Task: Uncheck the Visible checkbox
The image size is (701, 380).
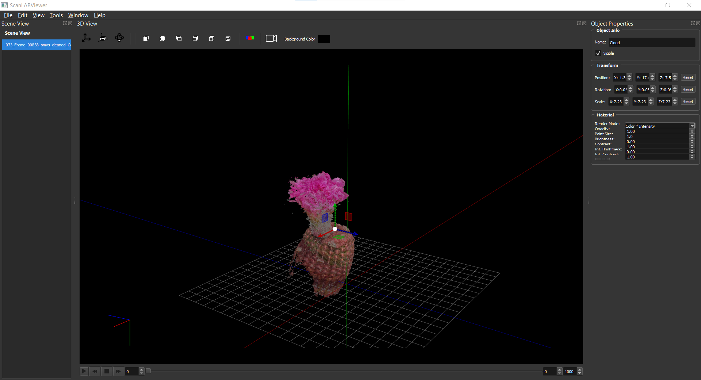Action: click(x=598, y=53)
